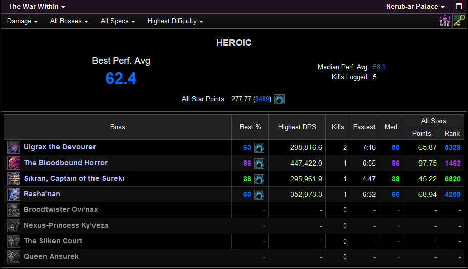The width and height of the screenshot is (468, 269).
Task: Open the Mythic+ dungeons key icon
Action: click(459, 21)
